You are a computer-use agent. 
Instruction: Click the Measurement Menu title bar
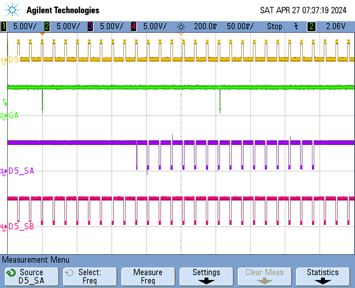[35, 260]
